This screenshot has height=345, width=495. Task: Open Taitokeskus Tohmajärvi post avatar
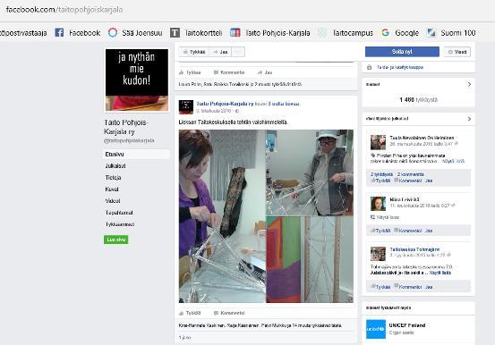pyautogui.click(x=378, y=254)
